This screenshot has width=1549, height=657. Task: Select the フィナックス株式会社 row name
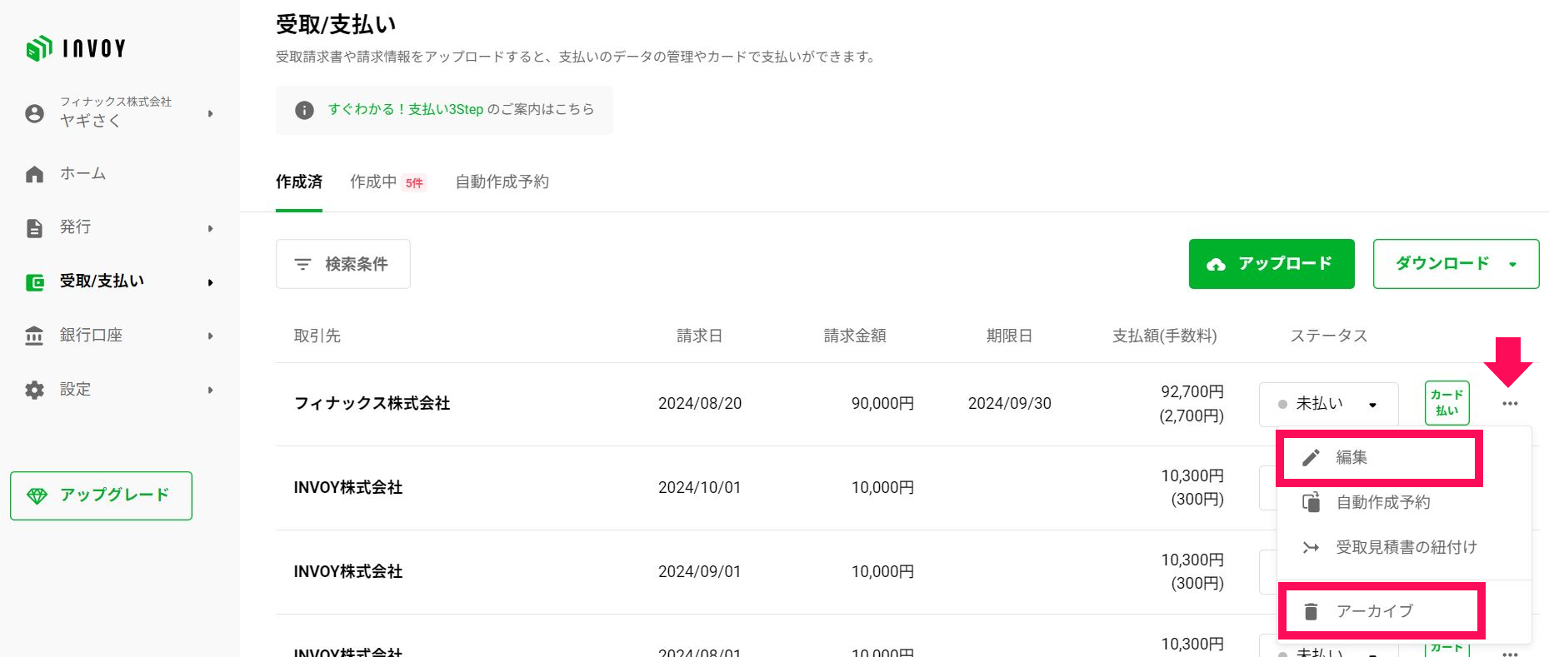pyautogui.click(x=372, y=404)
